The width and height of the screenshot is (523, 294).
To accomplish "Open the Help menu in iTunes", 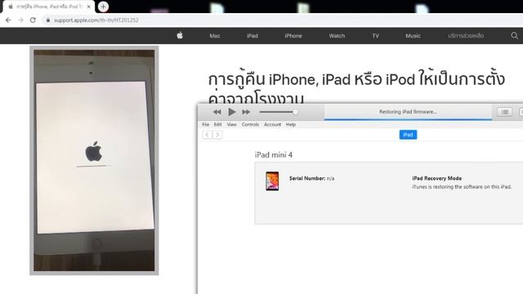I will (x=291, y=124).
